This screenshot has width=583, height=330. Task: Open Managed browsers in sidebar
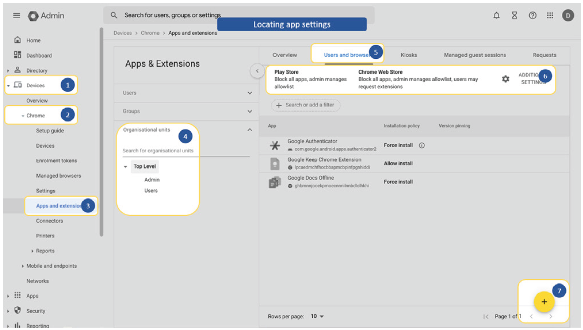(58, 176)
